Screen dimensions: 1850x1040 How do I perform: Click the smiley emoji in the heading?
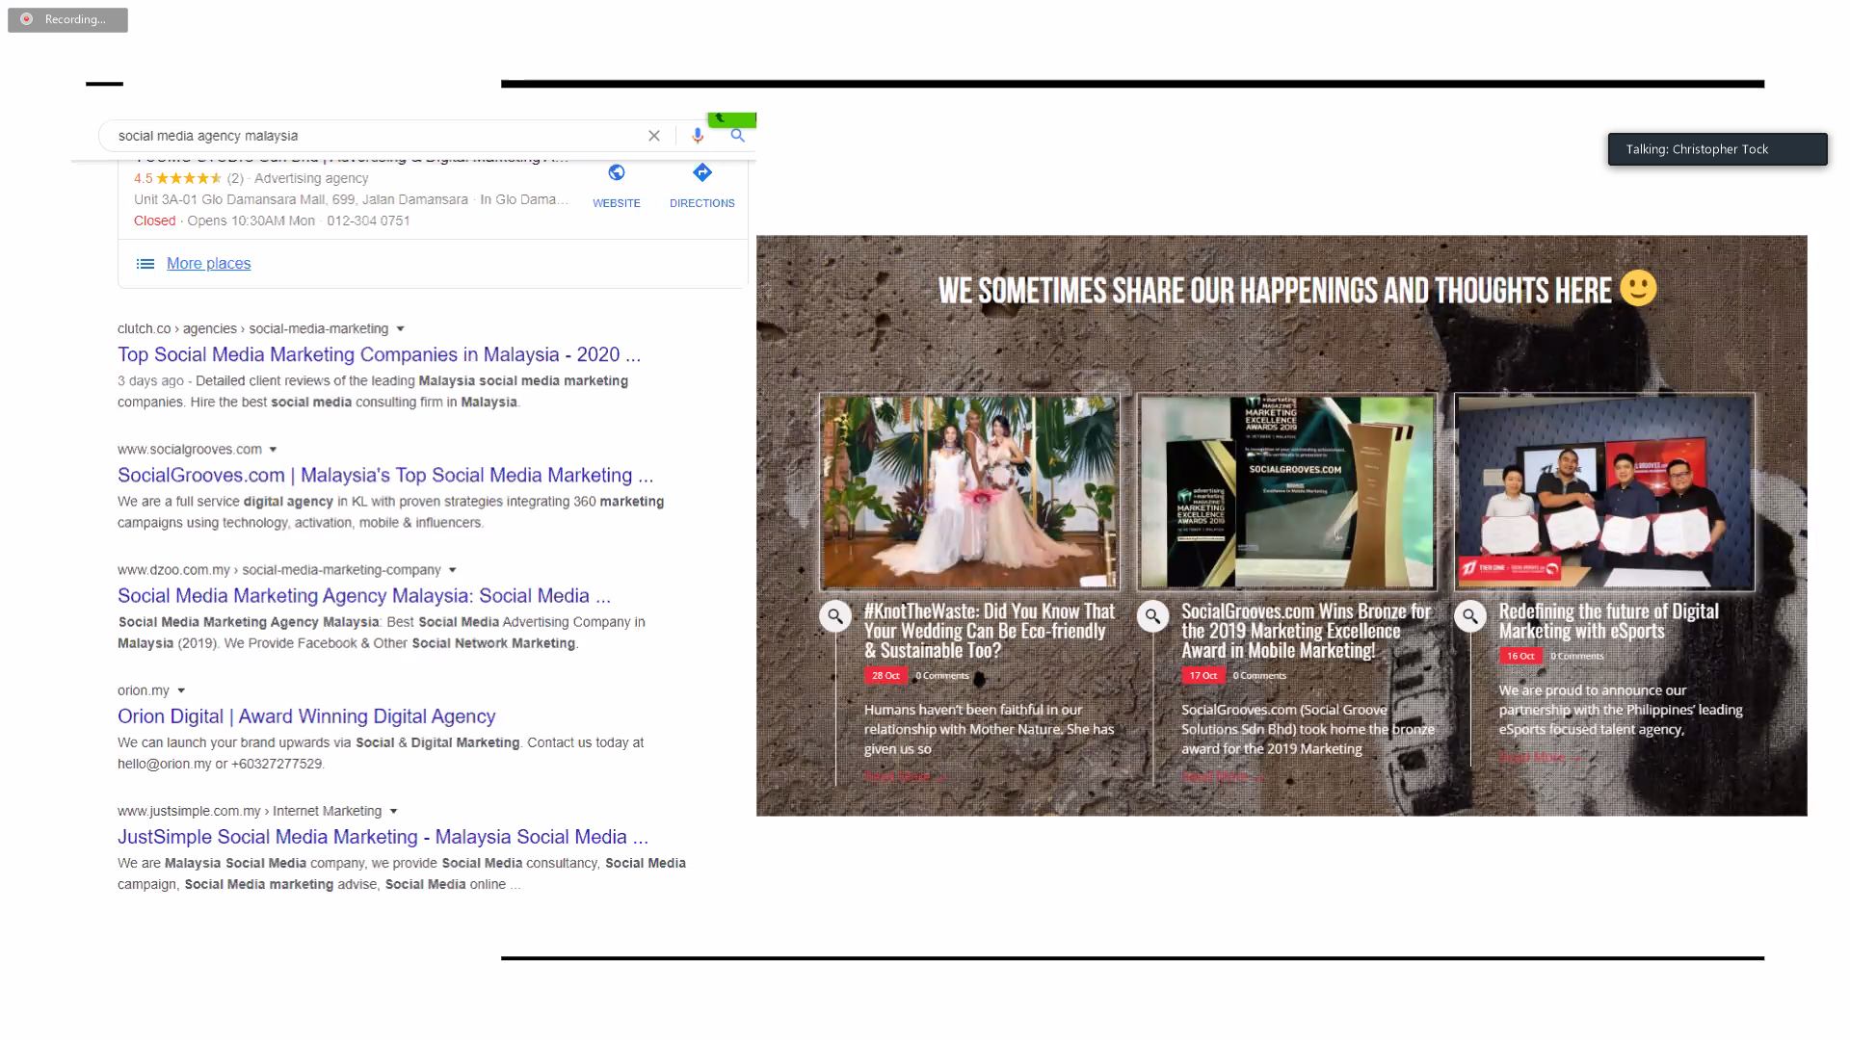pyautogui.click(x=1638, y=288)
